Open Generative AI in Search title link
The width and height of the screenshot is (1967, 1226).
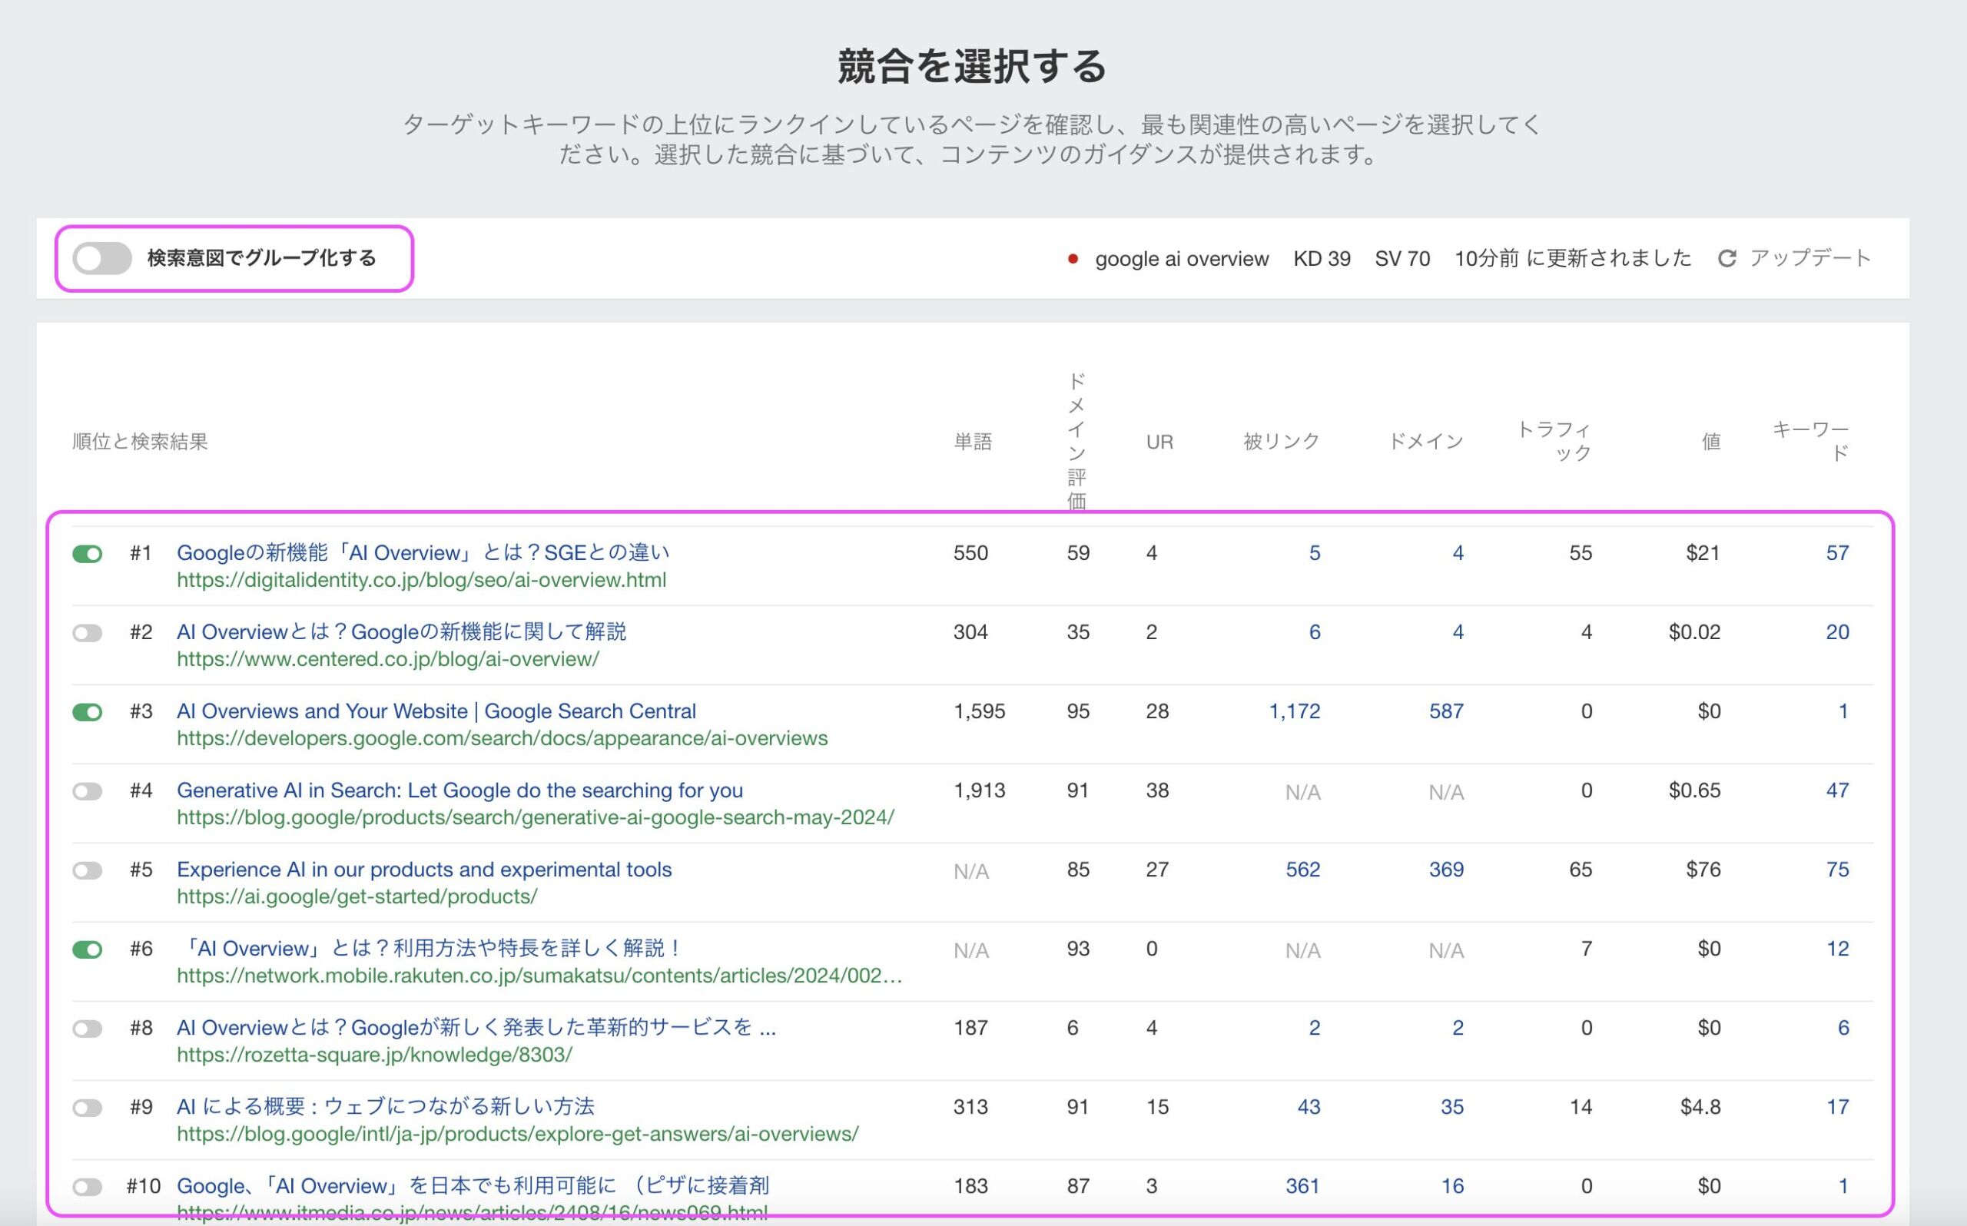point(459,790)
